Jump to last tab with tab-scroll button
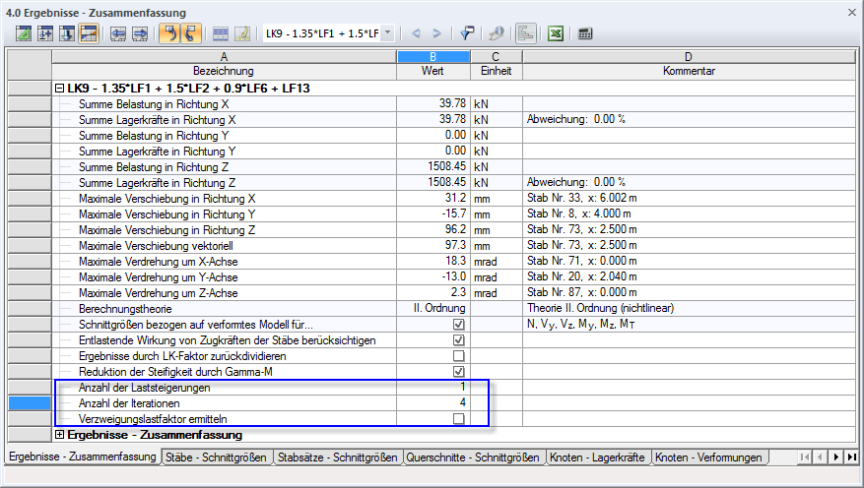Image resolution: width=864 pixels, height=488 pixels. point(852,457)
